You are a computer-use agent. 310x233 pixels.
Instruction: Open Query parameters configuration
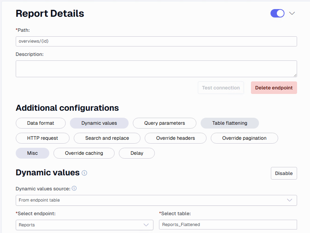pos(165,123)
